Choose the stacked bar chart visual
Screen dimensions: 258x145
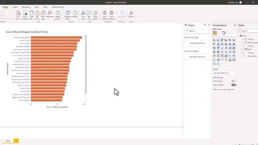[x=214, y=40]
